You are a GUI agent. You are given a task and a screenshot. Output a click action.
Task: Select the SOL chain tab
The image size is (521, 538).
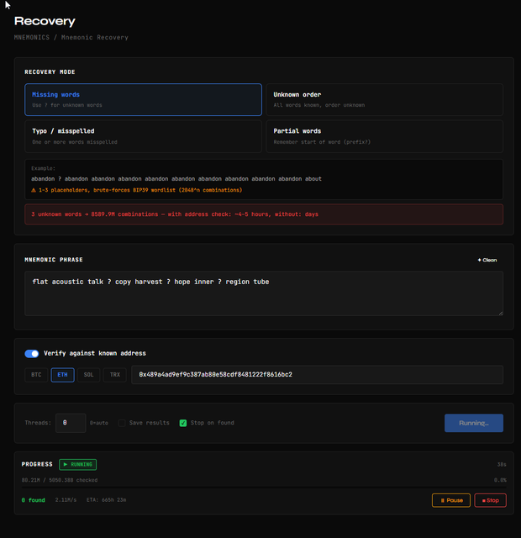pos(88,375)
